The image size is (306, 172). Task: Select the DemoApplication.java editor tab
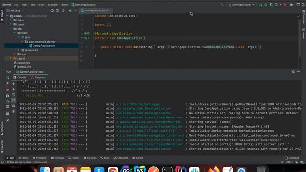tap(96, 11)
